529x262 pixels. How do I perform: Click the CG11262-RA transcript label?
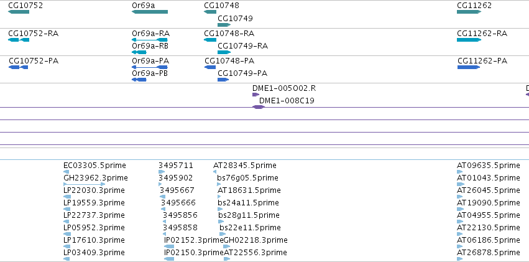482,34
